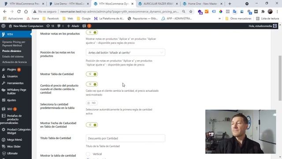Click the webcam video overlay

[241, 132]
